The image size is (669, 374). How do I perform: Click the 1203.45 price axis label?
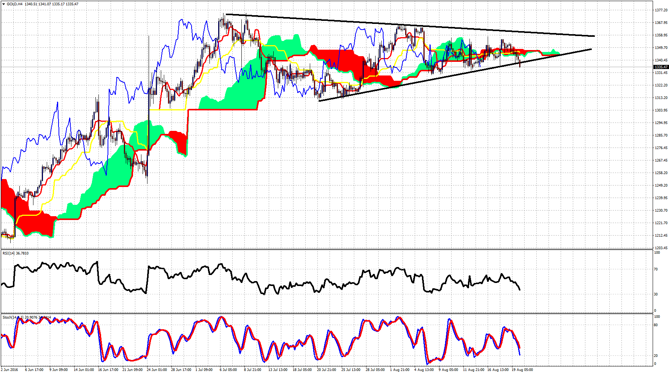[x=661, y=248]
